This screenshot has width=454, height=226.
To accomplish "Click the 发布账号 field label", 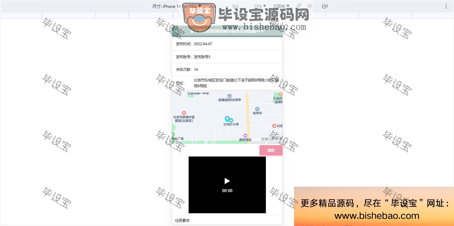I will (x=184, y=57).
